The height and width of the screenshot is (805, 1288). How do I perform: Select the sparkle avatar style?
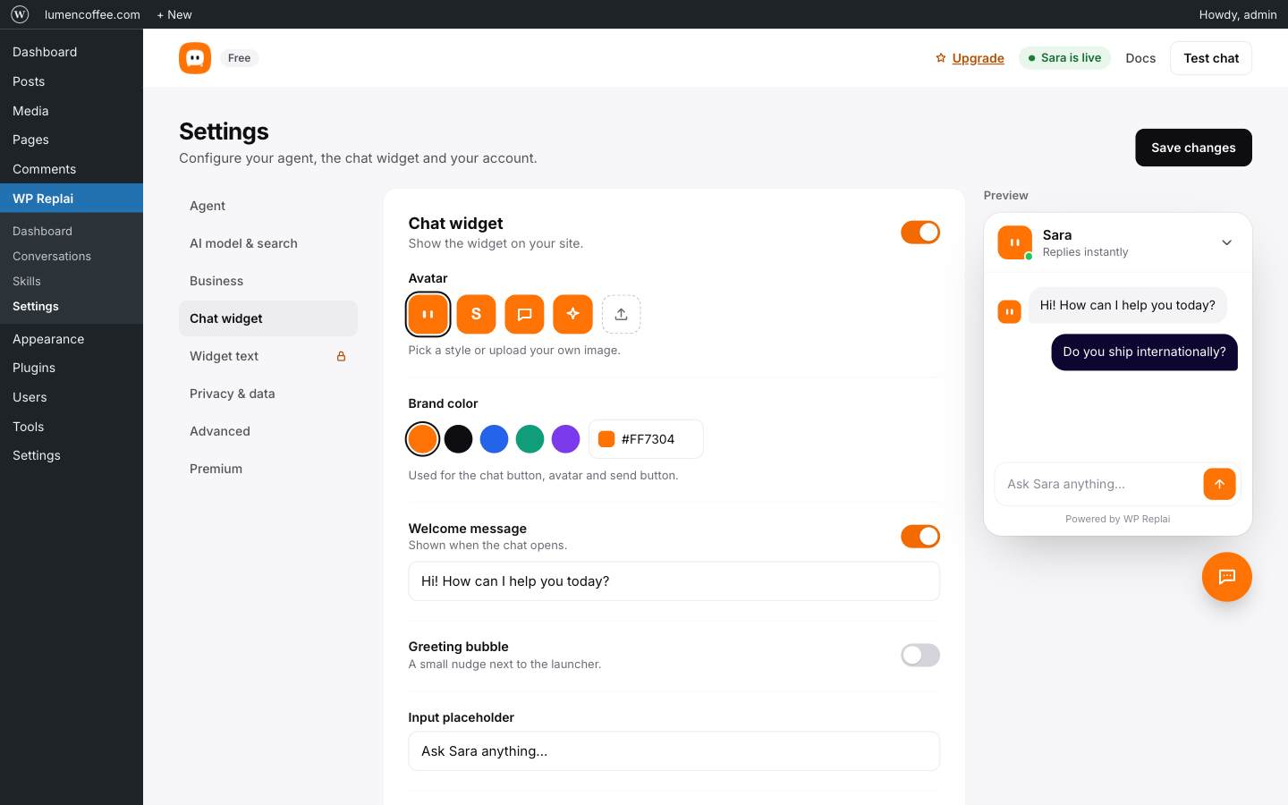572,314
